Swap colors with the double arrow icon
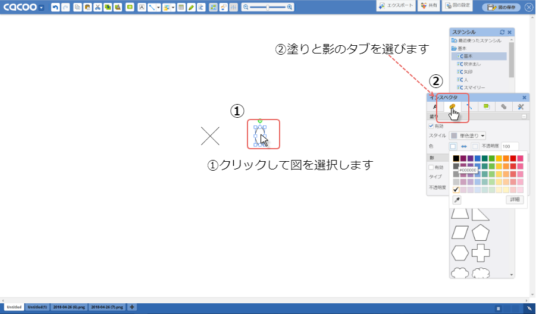Viewport: 536px width, 314px height. [x=464, y=146]
